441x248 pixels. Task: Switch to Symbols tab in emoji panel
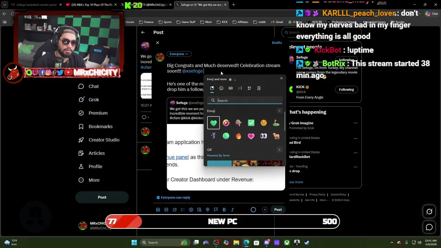[x=249, y=88]
